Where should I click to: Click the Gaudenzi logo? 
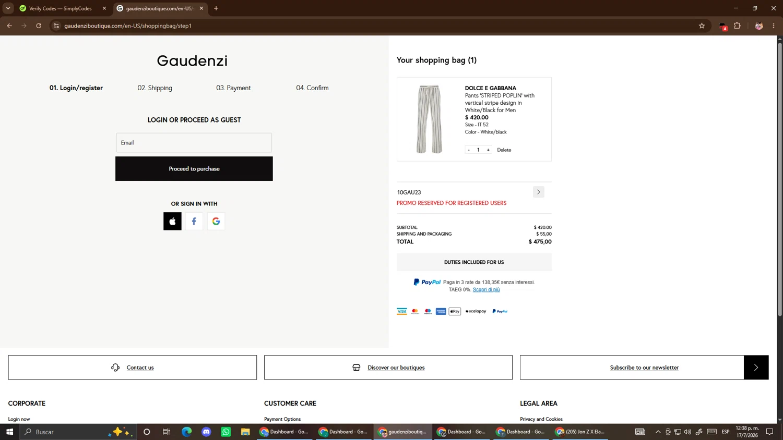coord(192,60)
